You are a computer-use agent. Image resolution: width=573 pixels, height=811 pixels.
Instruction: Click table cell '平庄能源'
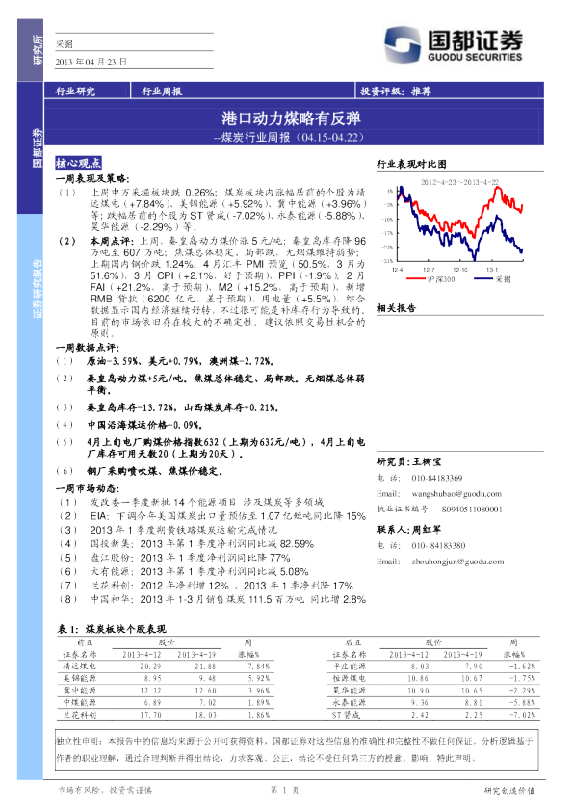tap(349, 667)
